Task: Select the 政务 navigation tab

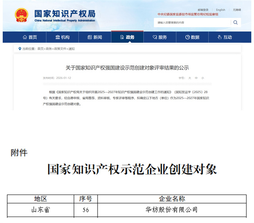Action: click(127, 37)
